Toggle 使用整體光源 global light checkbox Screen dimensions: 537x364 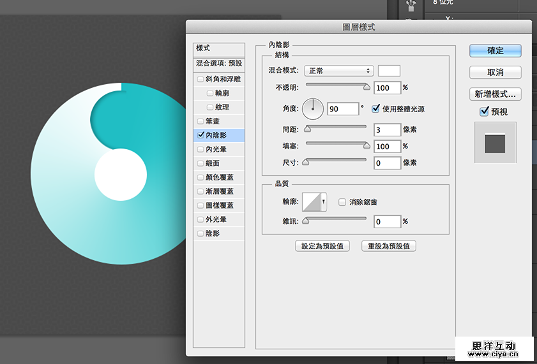pos(375,108)
